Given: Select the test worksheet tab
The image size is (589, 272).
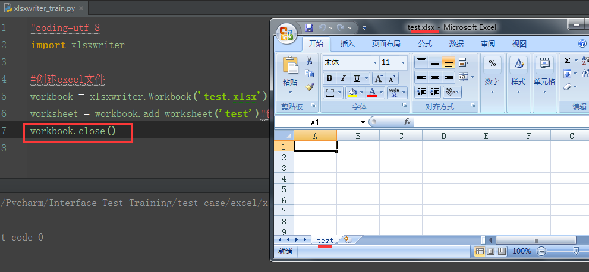Looking at the screenshot, I should pyautogui.click(x=325, y=240).
